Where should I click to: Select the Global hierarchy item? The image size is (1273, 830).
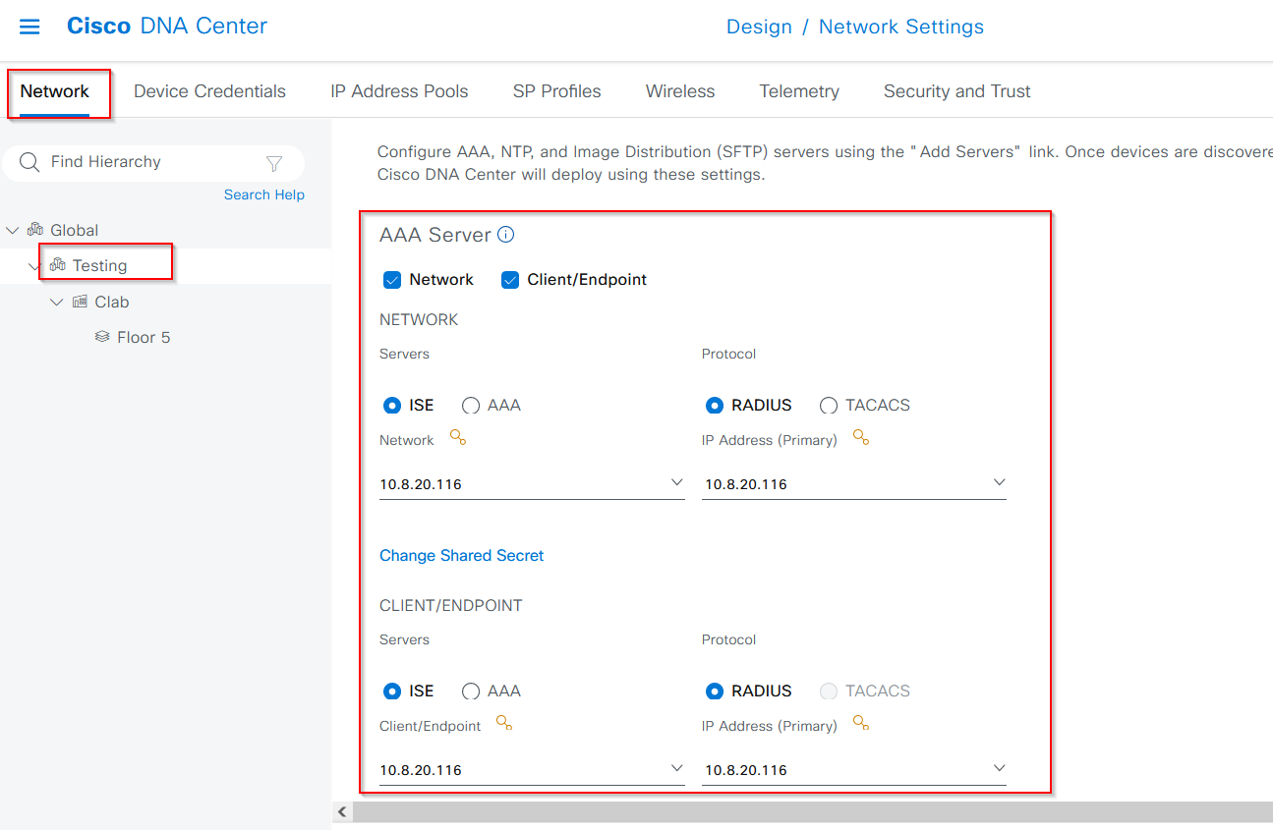75,230
